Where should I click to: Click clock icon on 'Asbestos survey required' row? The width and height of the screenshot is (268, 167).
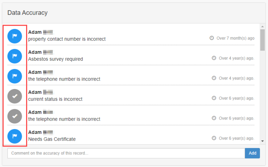point(214,58)
